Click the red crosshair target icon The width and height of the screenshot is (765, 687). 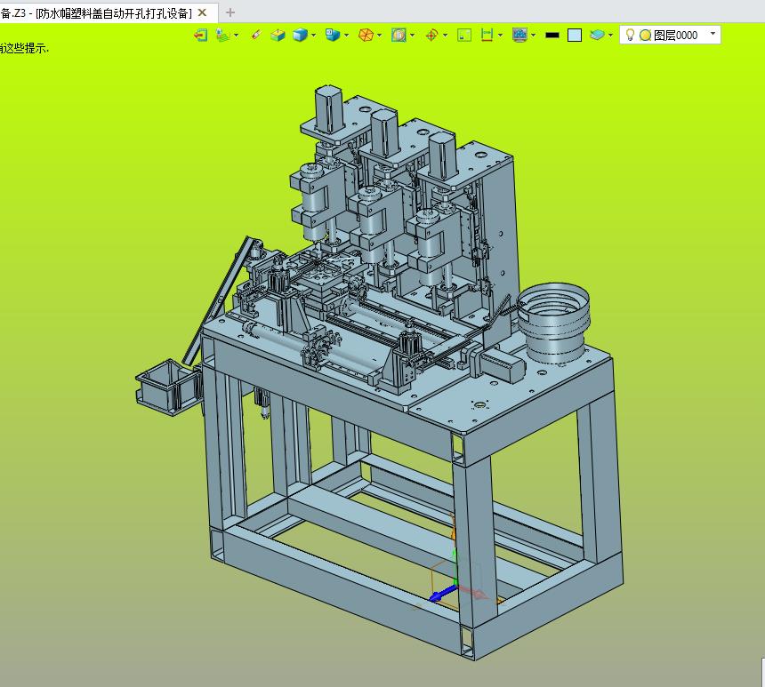click(431, 36)
